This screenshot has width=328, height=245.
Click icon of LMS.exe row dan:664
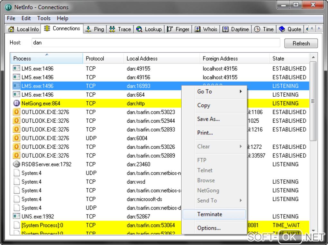[16, 94]
